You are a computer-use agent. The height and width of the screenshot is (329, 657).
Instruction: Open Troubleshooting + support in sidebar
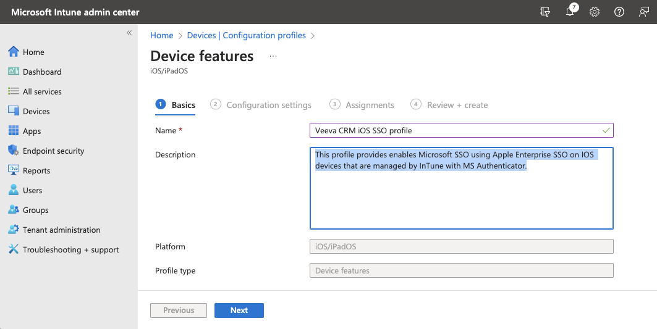pos(70,249)
